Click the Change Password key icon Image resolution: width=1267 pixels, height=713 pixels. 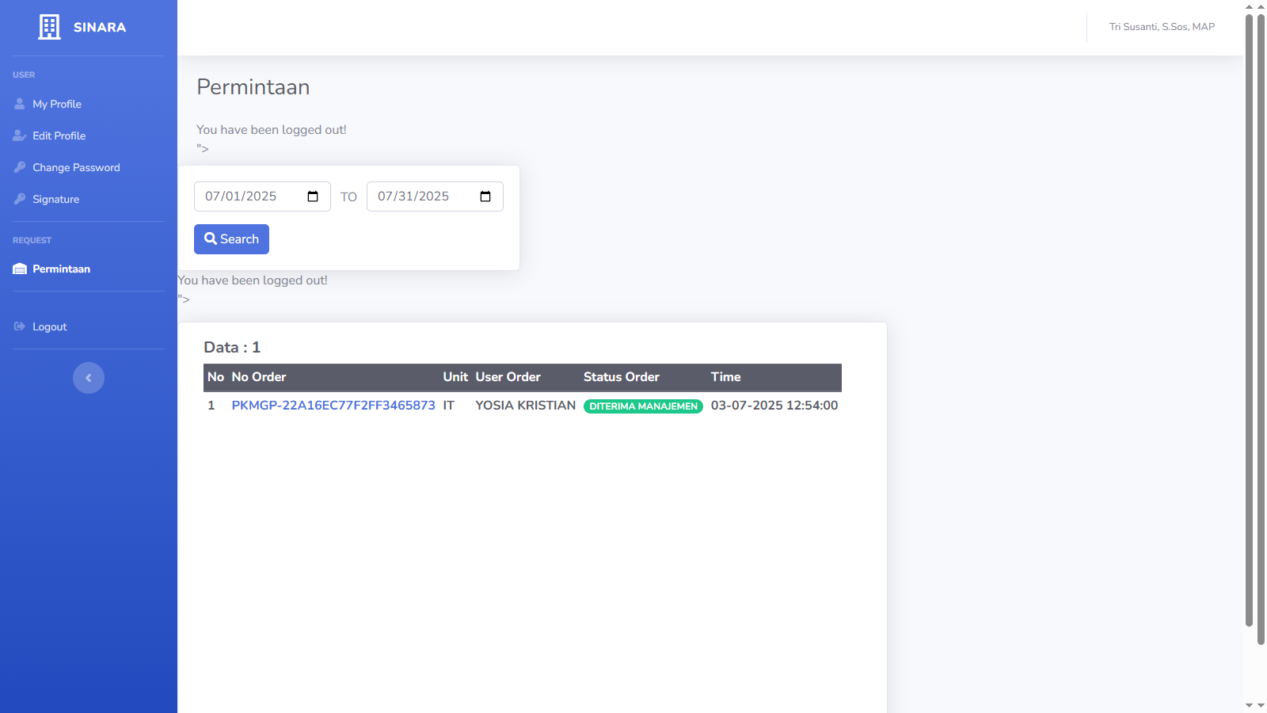(20, 167)
